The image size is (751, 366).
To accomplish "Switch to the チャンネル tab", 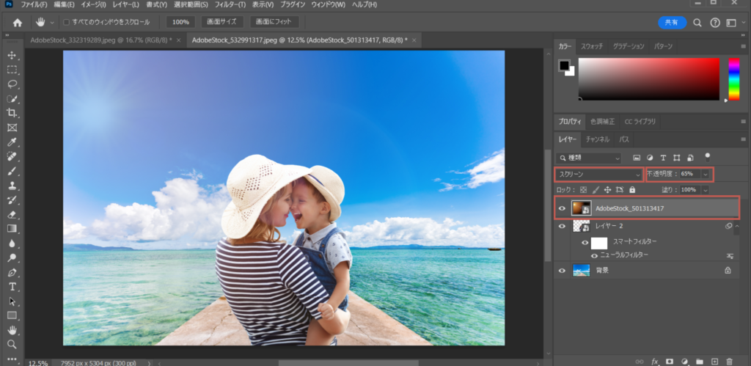I will coord(597,139).
